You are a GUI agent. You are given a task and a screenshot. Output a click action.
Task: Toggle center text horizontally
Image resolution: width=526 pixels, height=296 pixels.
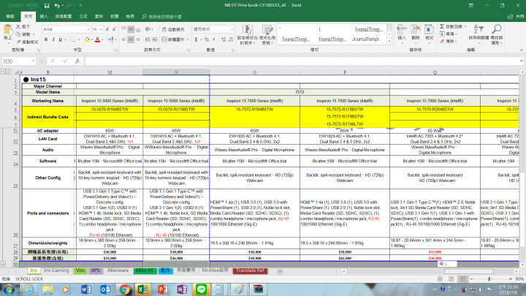(131, 39)
